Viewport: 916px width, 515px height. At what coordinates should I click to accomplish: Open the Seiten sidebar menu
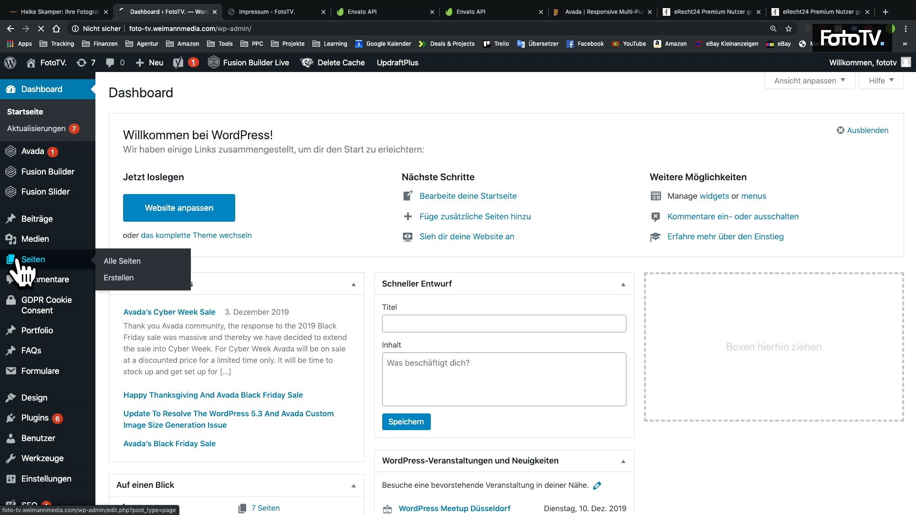click(33, 259)
